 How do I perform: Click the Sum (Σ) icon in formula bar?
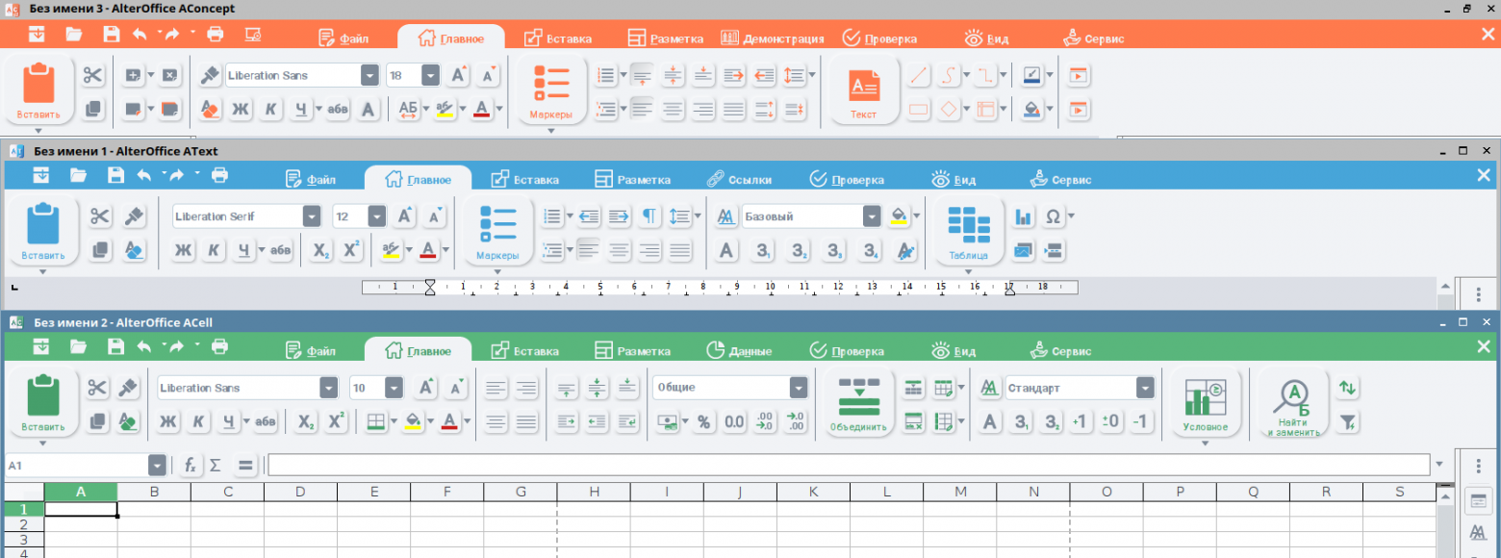click(216, 466)
